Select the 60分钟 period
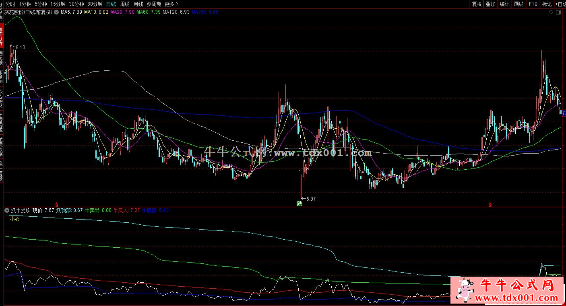 tap(95, 4)
